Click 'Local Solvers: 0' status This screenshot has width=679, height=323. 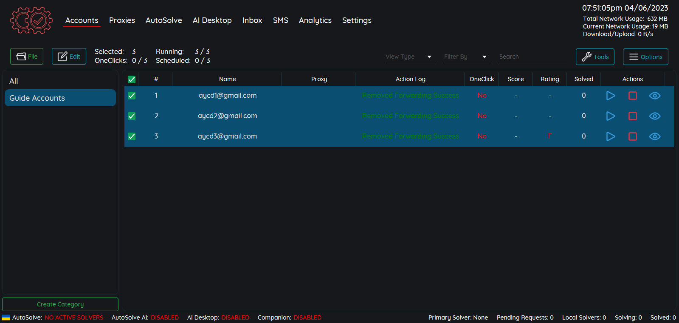[x=584, y=317]
